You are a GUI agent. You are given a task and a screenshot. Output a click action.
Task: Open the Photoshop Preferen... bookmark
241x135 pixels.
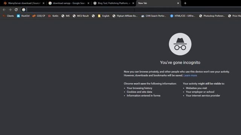(212, 16)
